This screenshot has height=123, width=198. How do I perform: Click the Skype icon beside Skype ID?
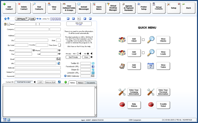click(x=93, y=70)
